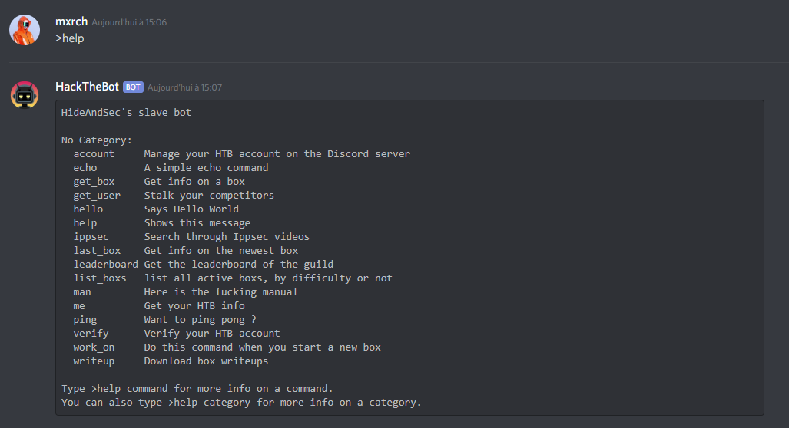Click the ">help category" footer line
The image size is (789, 428).
(241, 403)
